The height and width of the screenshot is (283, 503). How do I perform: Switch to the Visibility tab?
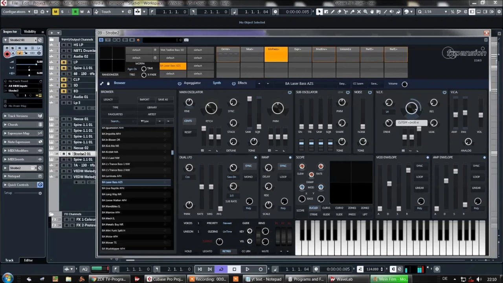click(30, 31)
